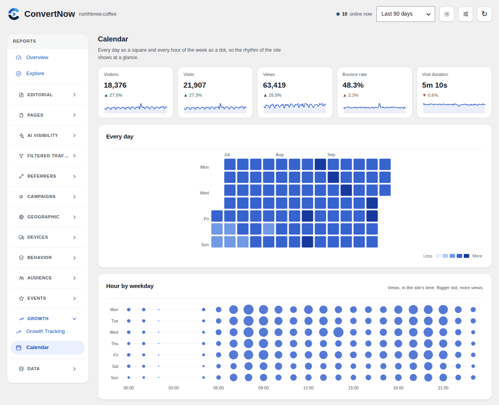The width and height of the screenshot is (499, 405).
Task: Select the Visitors stat card
Action: (x=136, y=92)
